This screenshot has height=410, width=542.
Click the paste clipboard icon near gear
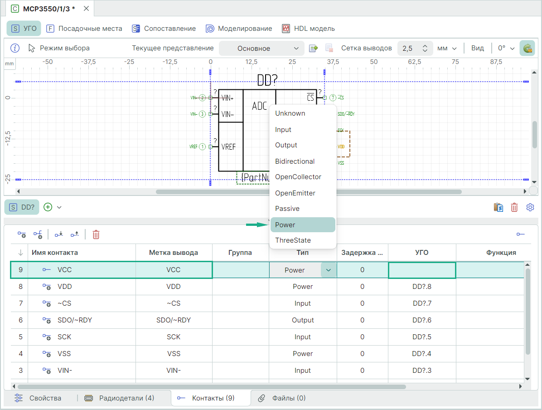pos(498,207)
